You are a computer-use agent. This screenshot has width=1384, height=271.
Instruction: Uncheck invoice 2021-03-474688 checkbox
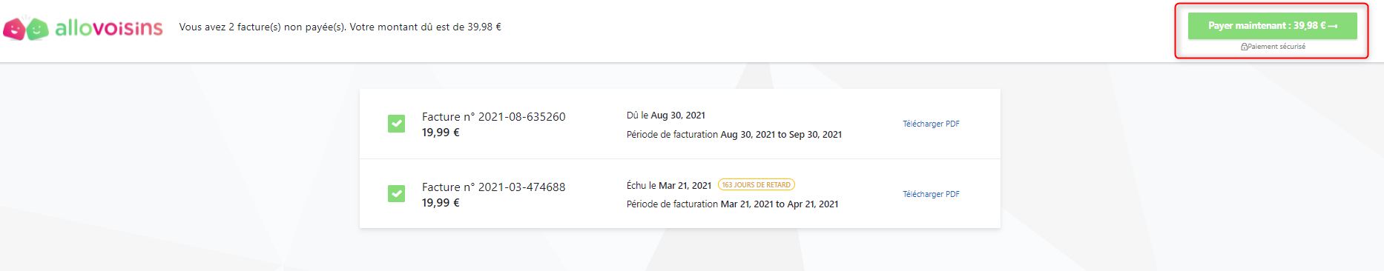pos(397,194)
